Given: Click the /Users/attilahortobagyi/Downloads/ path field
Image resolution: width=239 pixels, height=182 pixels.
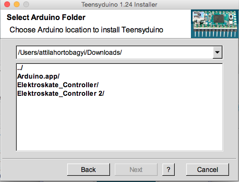Looking at the screenshot, I should point(115,52).
